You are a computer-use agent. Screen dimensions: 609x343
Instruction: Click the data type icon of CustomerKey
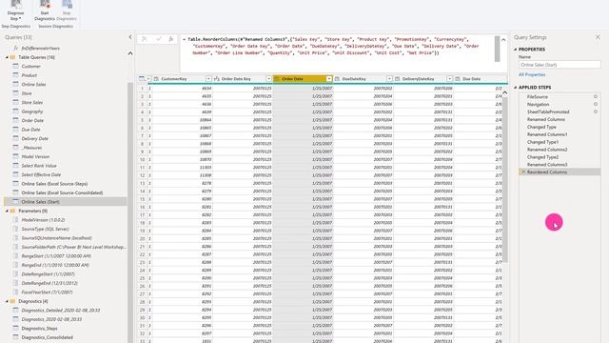pyautogui.click(x=156, y=79)
